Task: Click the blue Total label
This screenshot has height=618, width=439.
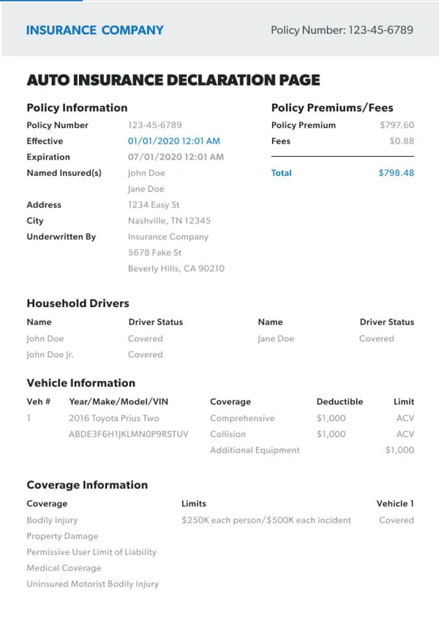Action: pyautogui.click(x=282, y=174)
